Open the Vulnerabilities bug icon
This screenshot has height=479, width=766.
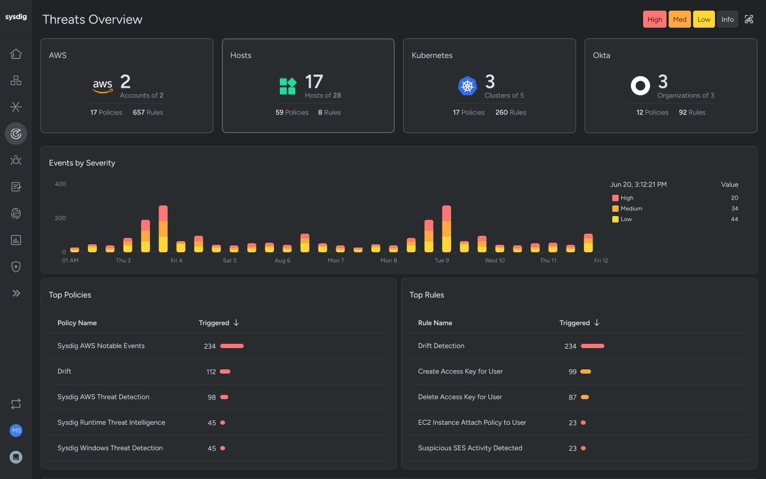point(16,160)
